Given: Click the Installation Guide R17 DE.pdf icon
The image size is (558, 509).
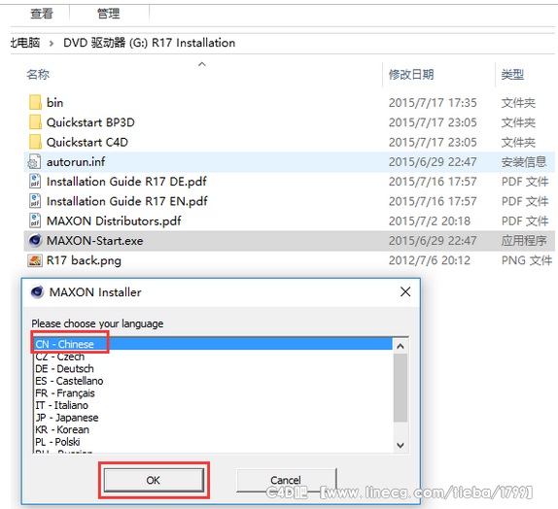Looking at the screenshot, I should click(35, 182).
